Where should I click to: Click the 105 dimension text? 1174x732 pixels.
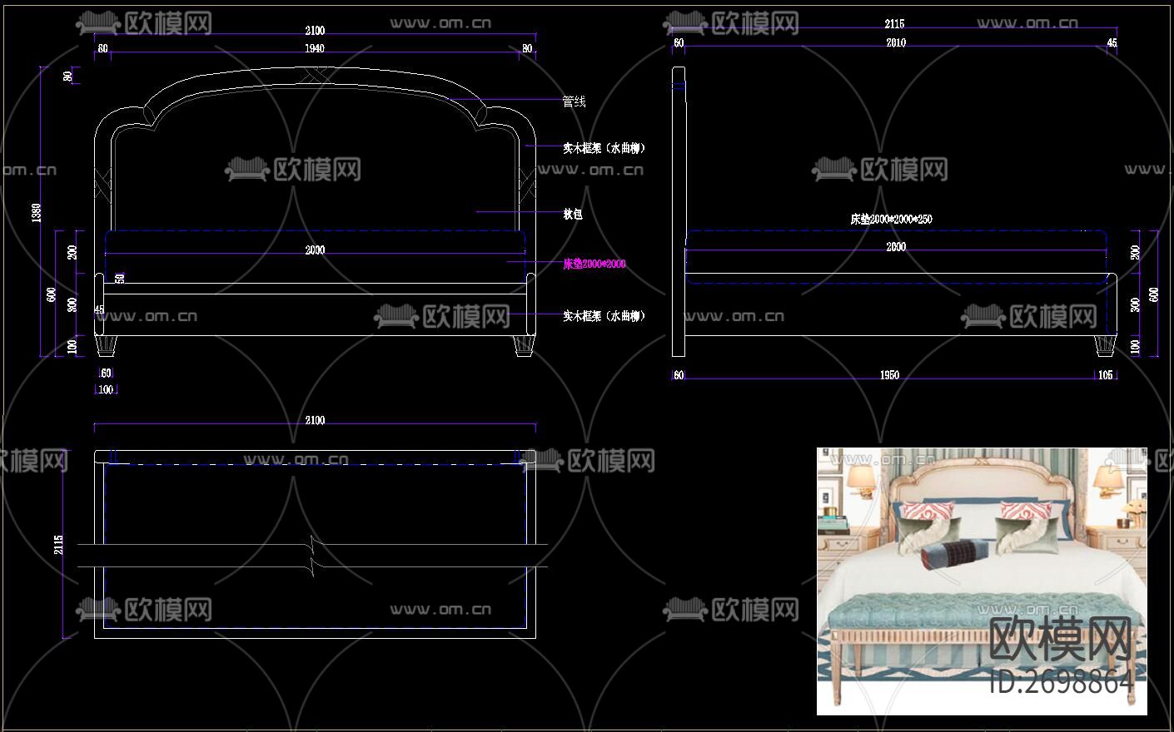1105,375
